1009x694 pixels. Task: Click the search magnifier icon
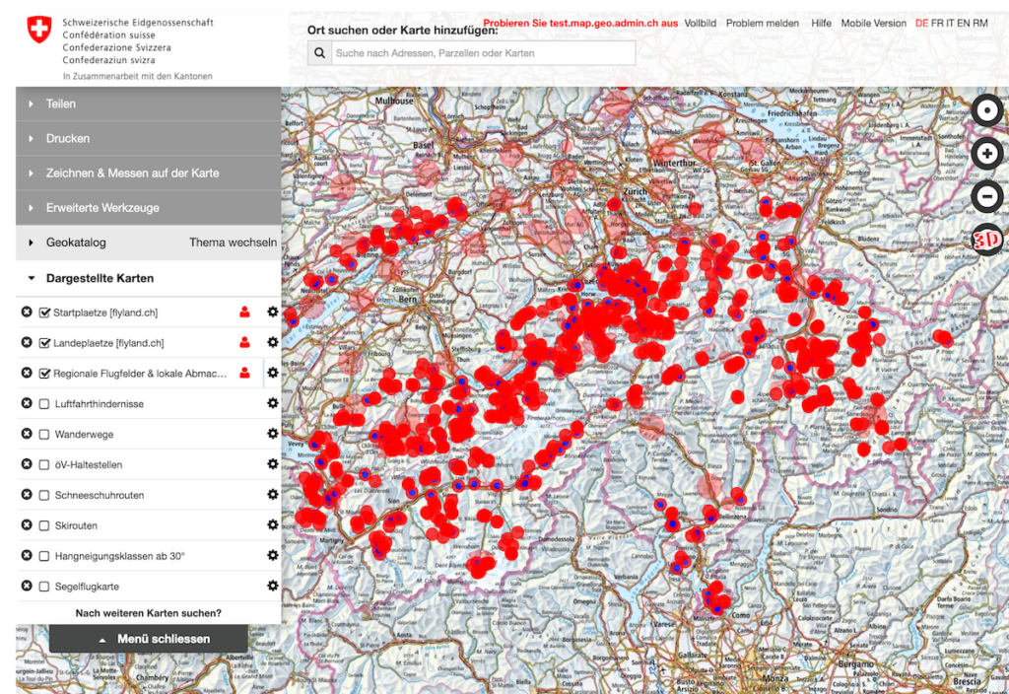(x=319, y=53)
